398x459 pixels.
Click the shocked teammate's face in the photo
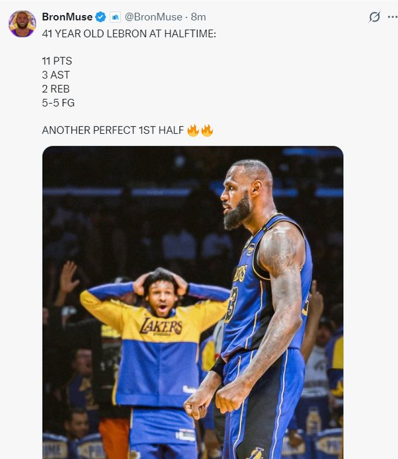click(160, 298)
